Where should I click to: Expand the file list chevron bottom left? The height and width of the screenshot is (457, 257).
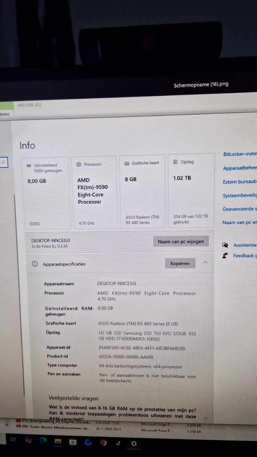pos(7,425)
